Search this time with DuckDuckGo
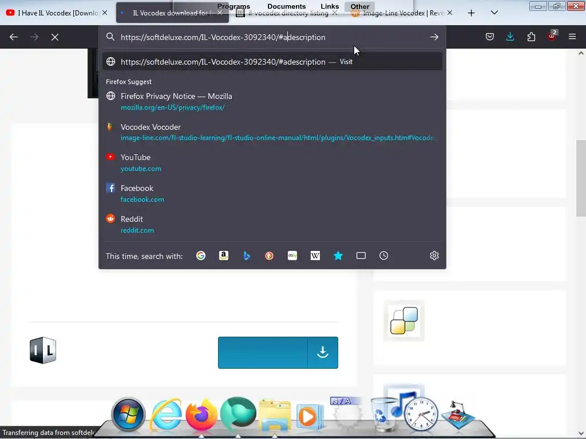The image size is (586, 439). pos(269,256)
